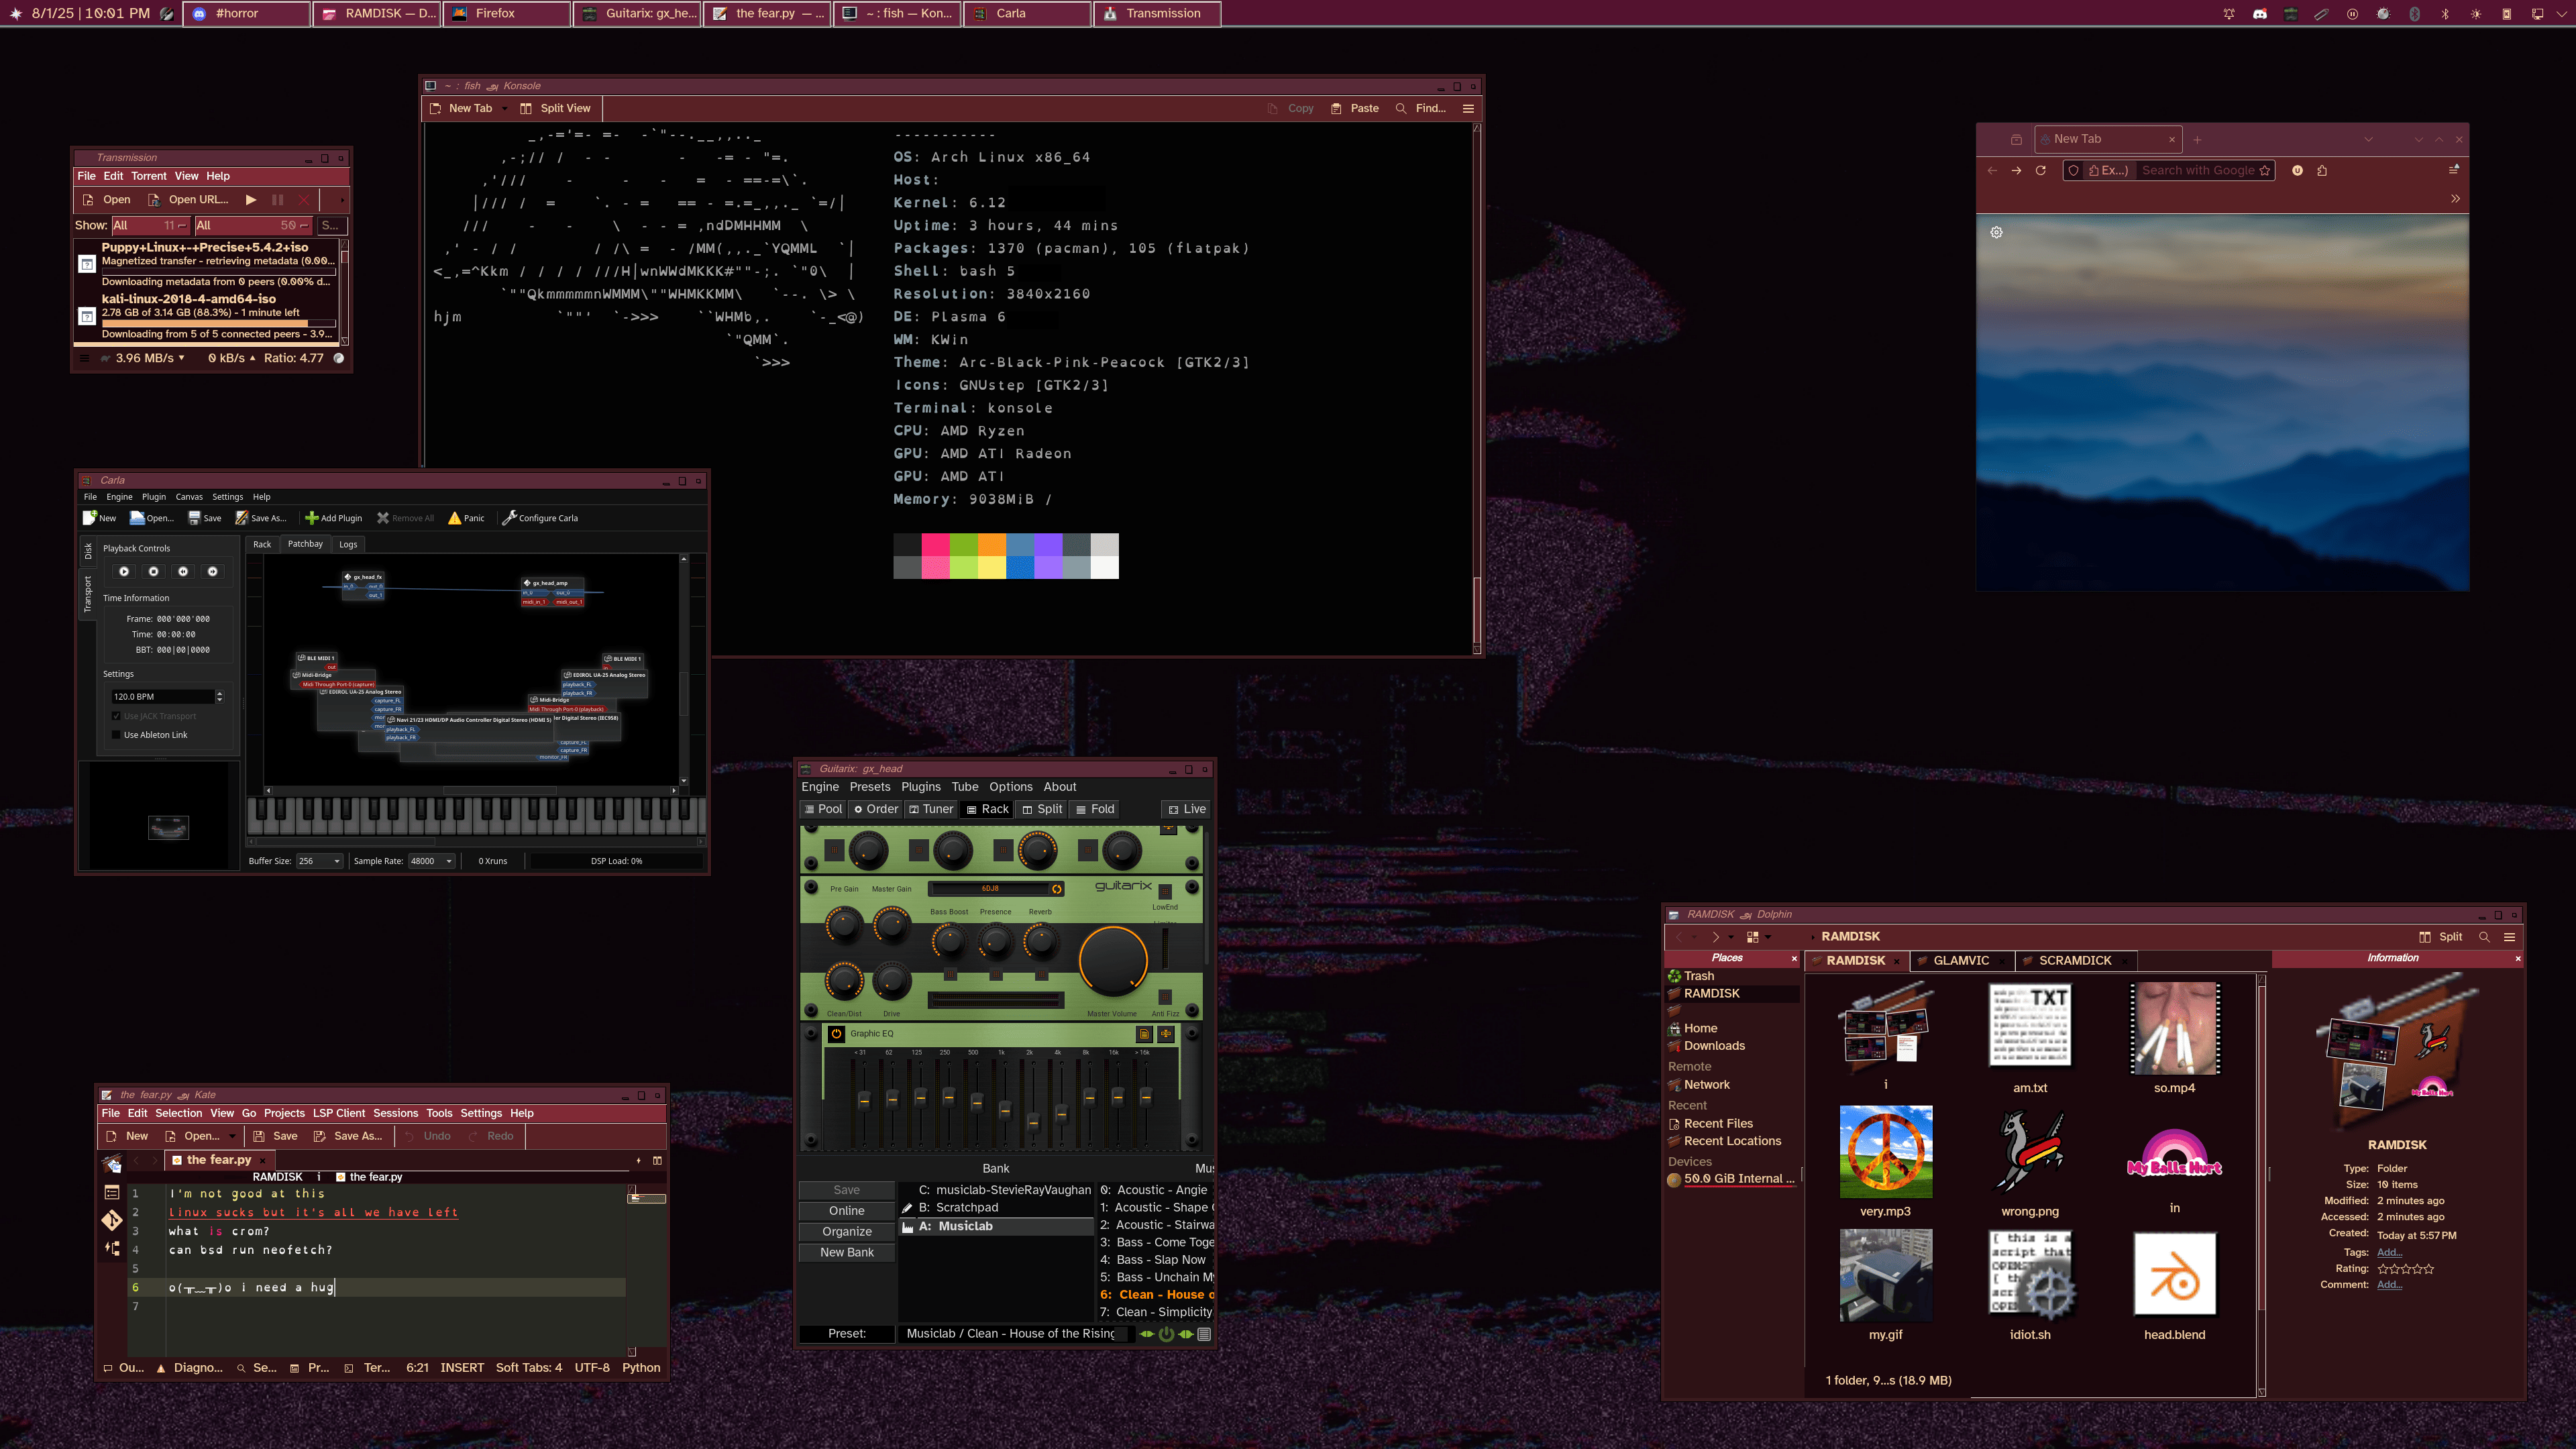
Task: Click Save As in the Kate toolbar
Action: pyautogui.click(x=348, y=1136)
